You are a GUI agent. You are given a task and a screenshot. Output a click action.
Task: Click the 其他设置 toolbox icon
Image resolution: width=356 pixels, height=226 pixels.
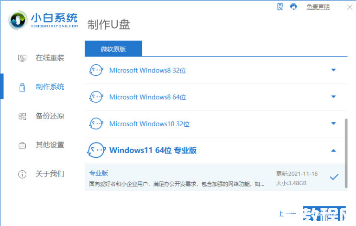[22, 145]
